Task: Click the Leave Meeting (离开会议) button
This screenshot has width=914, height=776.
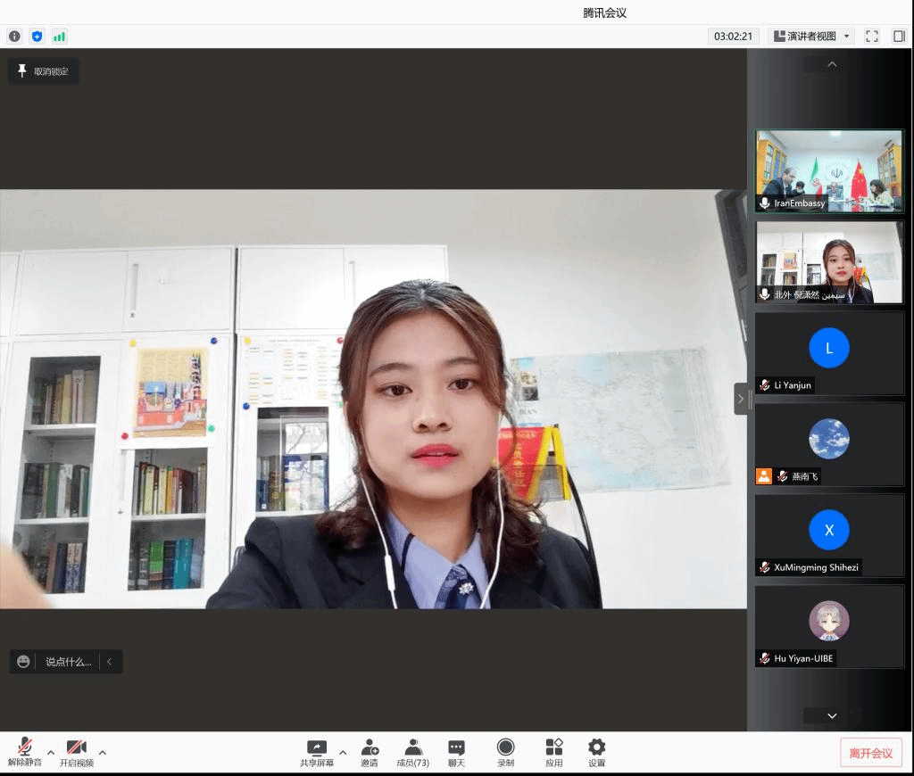Action: click(870, 753)
